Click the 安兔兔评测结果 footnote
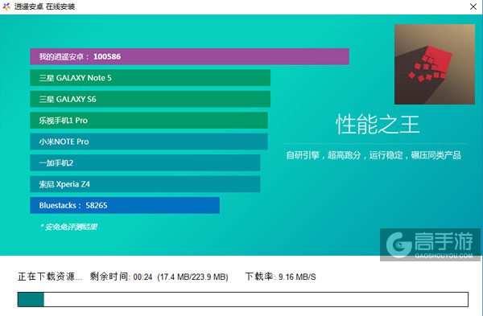Image resolution: width=483 pixels, height=316 pixels. (x=68, y=227)
